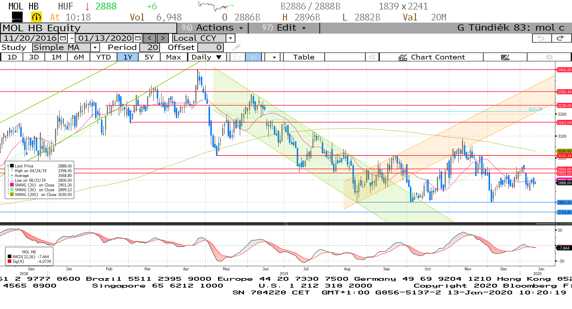Select the YTD range tab

coord(103,57)
